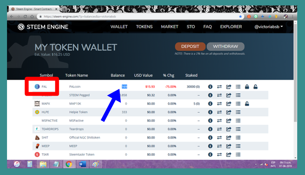Click the Symbol column header
This screenshot has height=175, width=305.
(x=46, y=75)
